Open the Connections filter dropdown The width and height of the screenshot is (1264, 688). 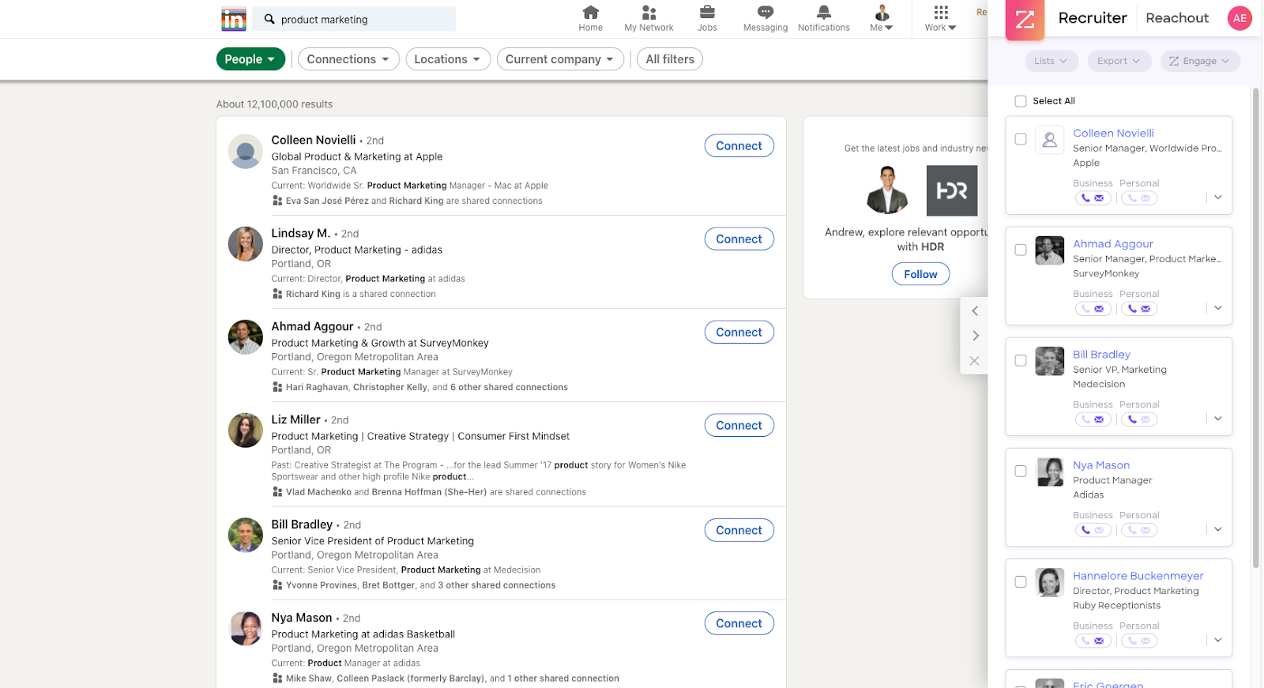[348, 59]
